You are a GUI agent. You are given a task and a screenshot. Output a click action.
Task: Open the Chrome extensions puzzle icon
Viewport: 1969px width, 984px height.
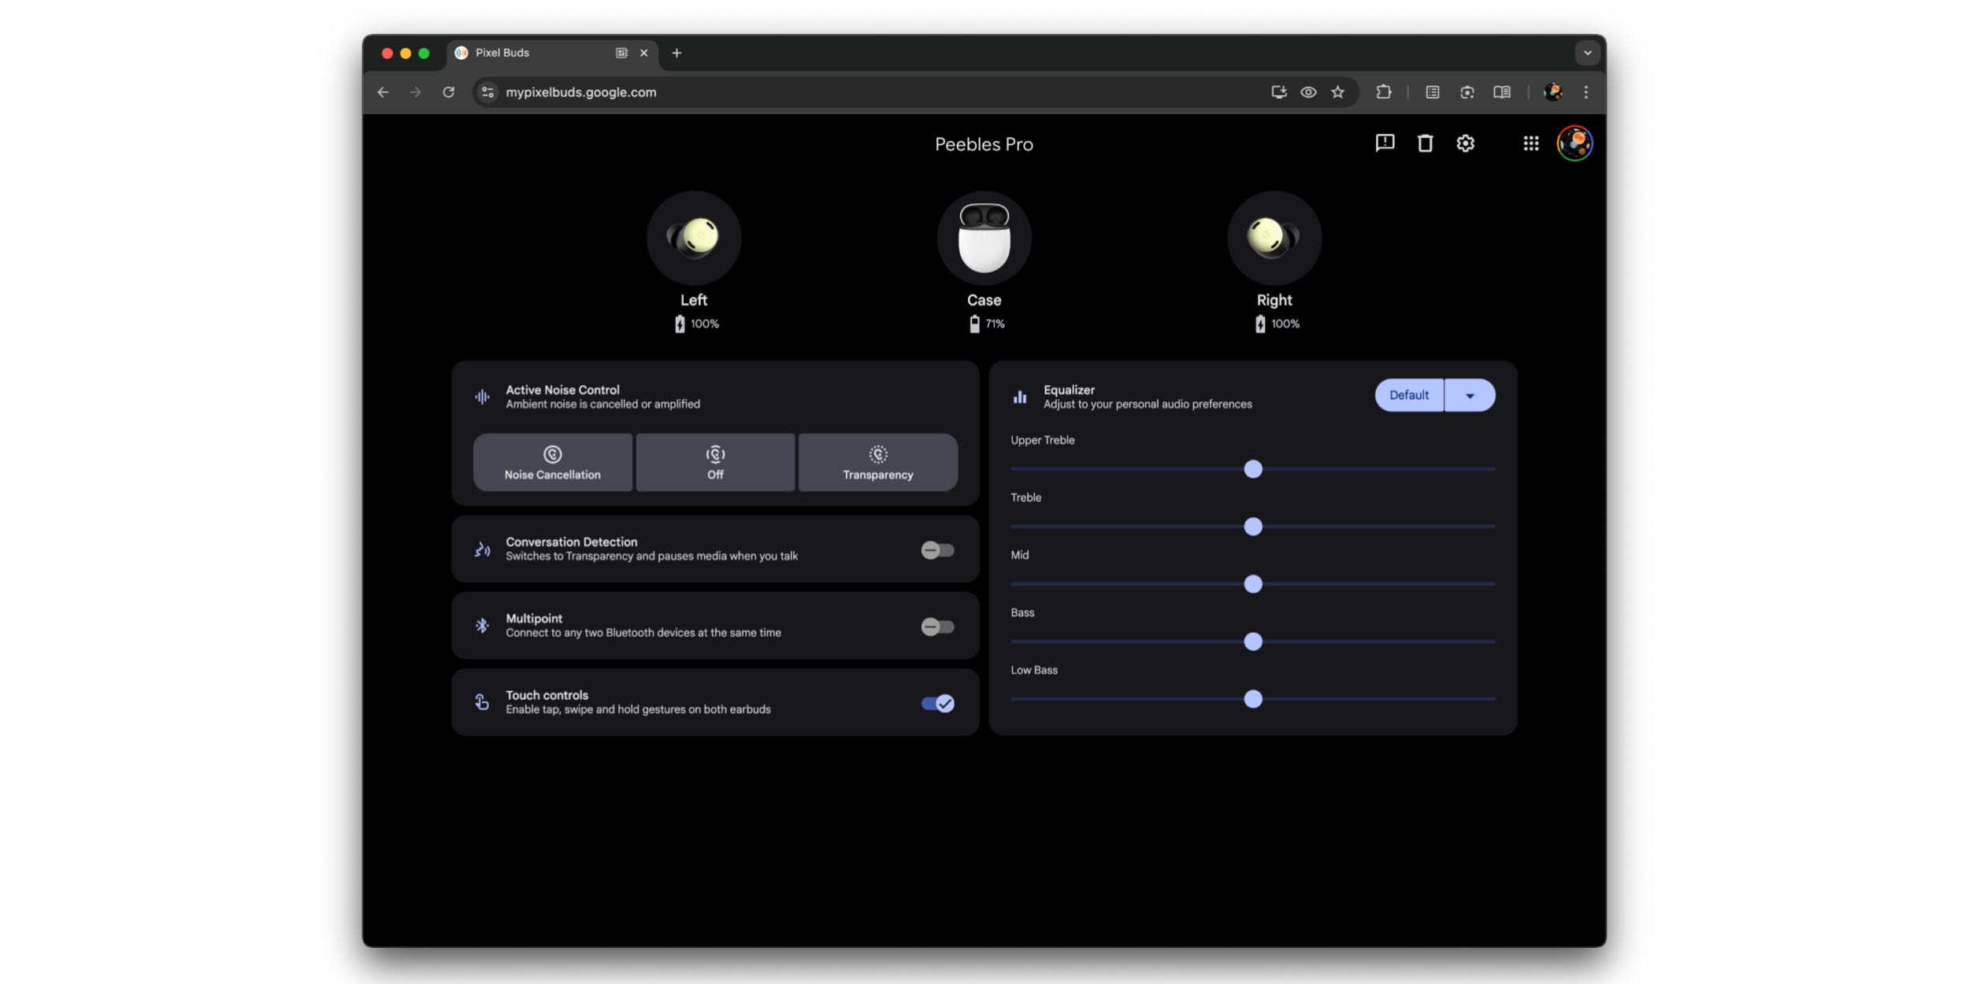[1384, 92]
